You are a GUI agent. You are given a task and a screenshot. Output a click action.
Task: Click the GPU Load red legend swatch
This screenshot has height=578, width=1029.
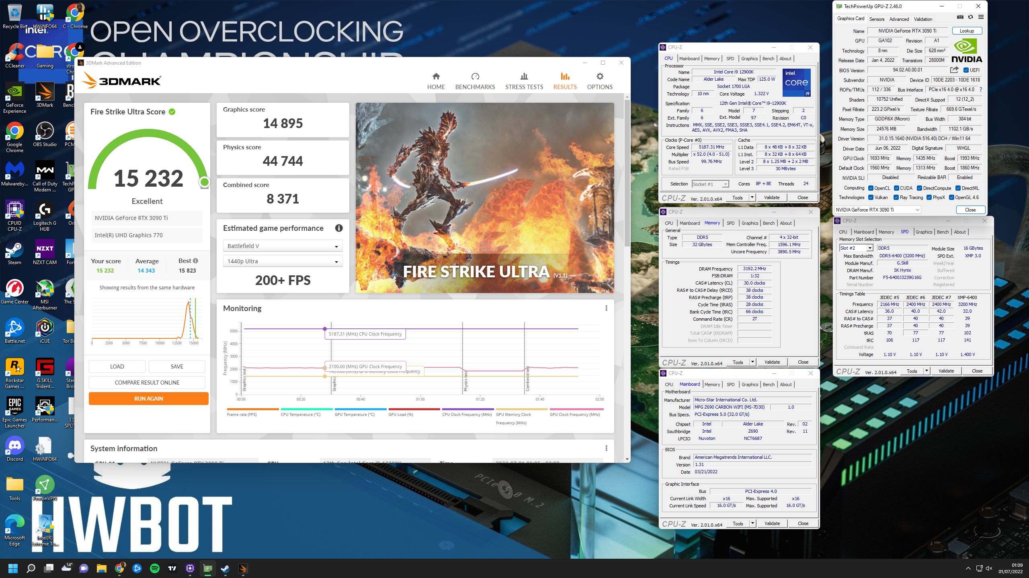pos(414,409)
